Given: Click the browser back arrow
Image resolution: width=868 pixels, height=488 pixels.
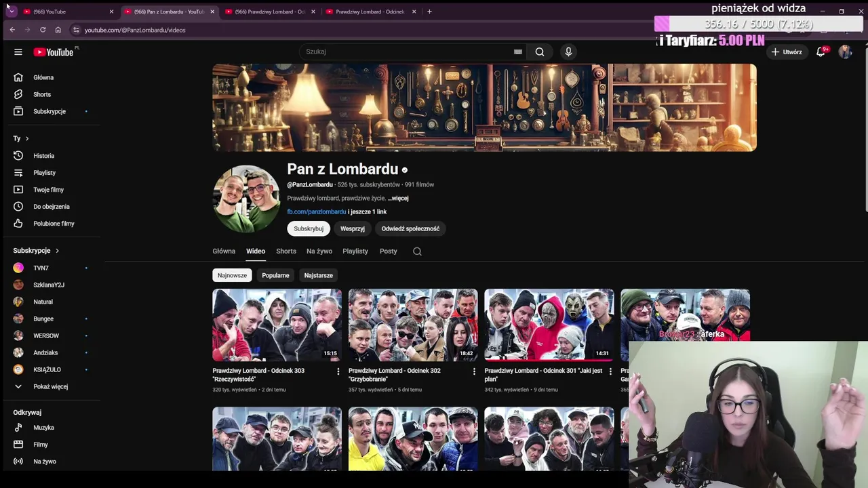Looking at the screenshot, I should pos(12,30).
